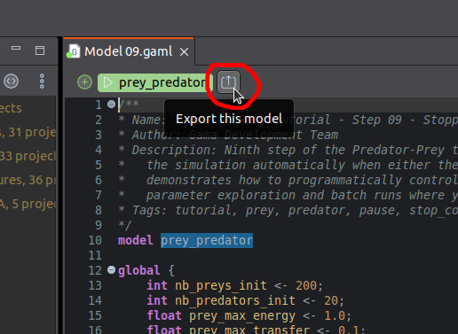The image size is (458, 334).
Task: Select the '31 proje' navigator entry
Action: pos(28,132)
